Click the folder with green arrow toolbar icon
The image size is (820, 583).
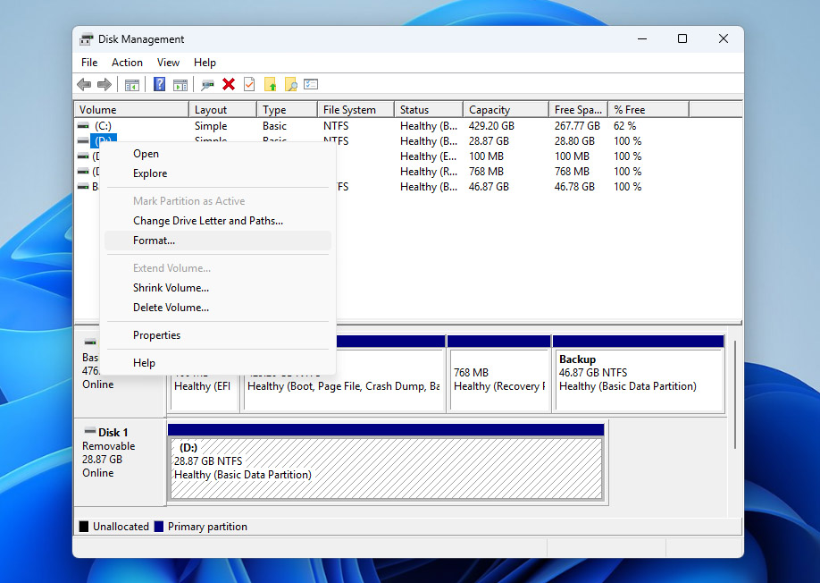tap(270, 84)
